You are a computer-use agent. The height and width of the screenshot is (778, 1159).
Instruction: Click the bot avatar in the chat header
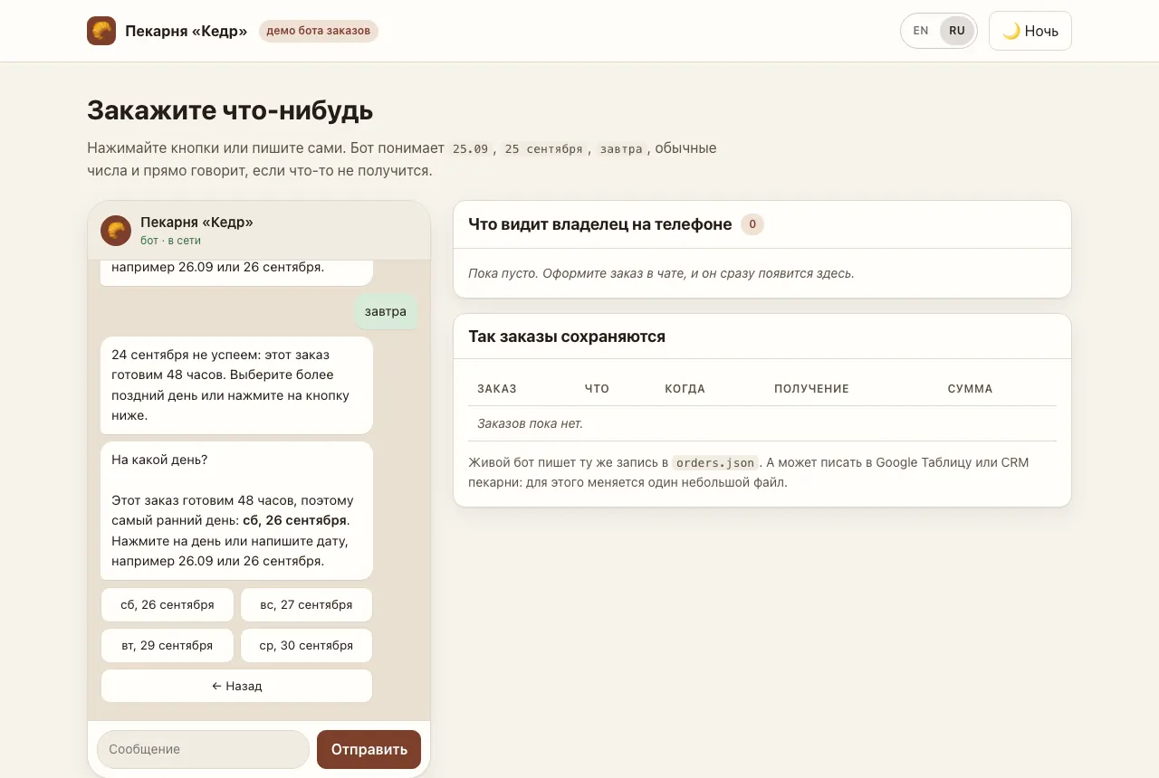pyautogui.click(x=116, y=231)
